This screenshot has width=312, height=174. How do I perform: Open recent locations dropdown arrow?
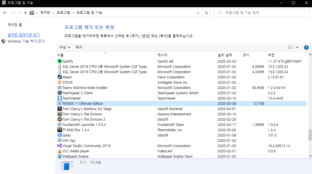pos(20,13)
